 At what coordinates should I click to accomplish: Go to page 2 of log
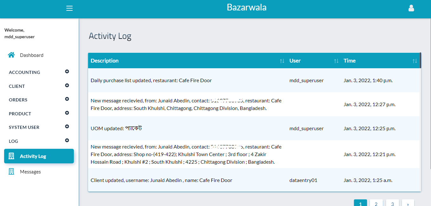click(376, 203)
